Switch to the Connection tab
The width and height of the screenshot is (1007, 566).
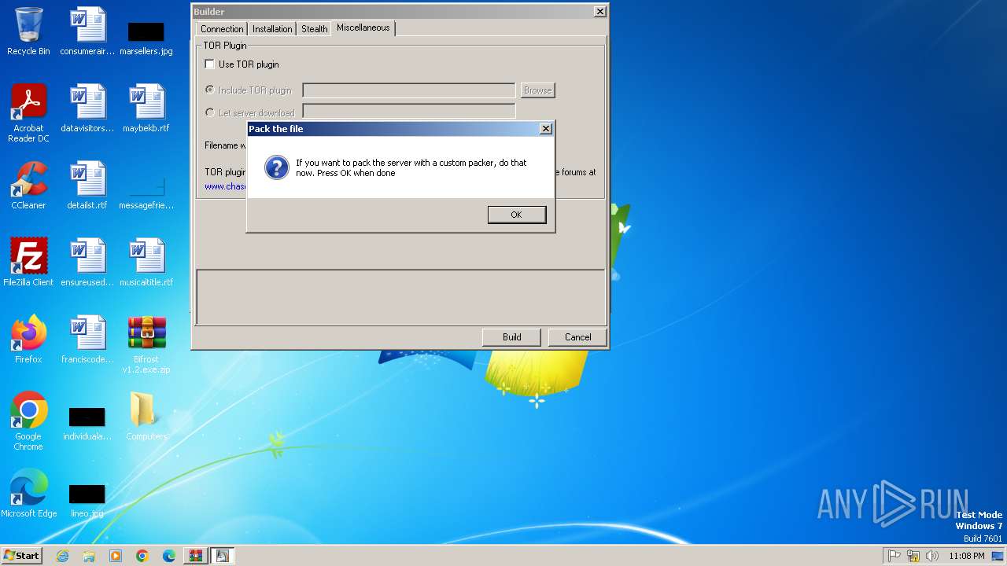click(222, 29)
